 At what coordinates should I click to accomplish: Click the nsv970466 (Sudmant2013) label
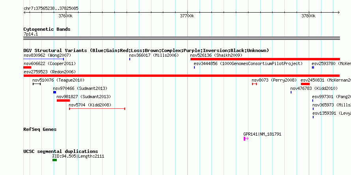(x=80, y=89)
